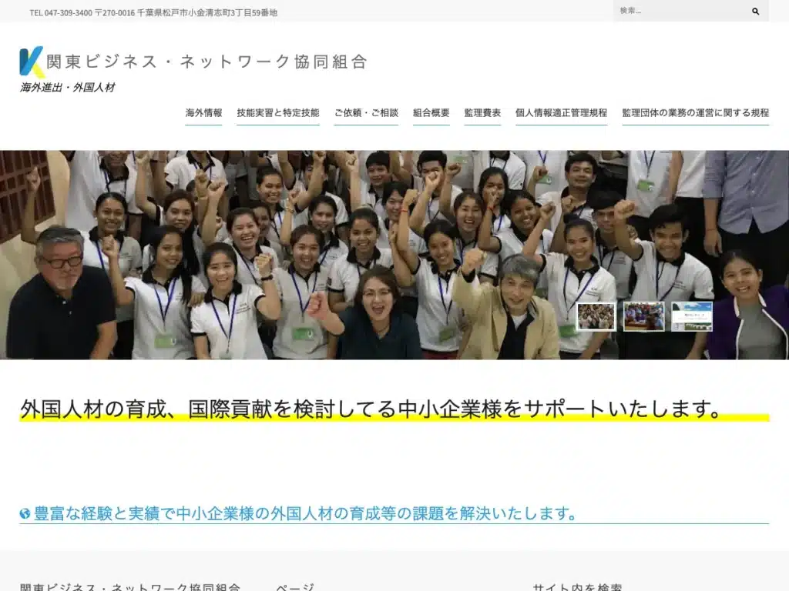Select the second slider thumbnail

pos(644,316)
